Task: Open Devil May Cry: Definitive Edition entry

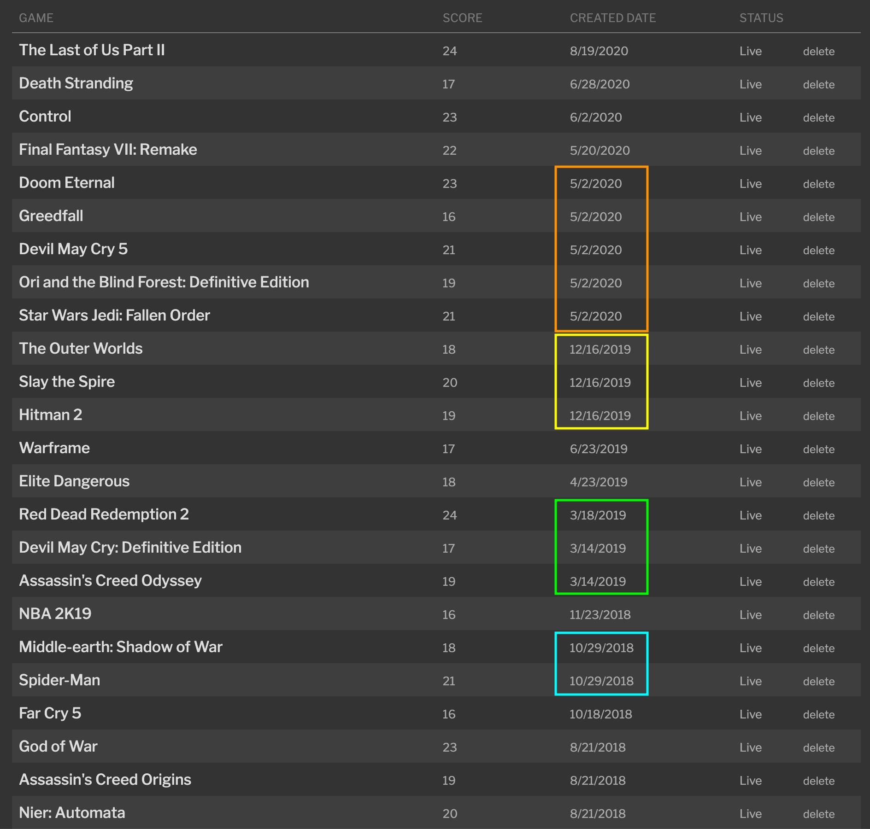Action: (x=130, y=548)
